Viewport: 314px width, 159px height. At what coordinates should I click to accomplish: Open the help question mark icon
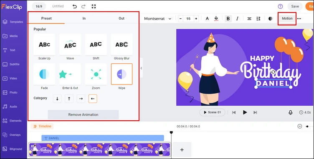pyautogui.click(x=280, y=6)
